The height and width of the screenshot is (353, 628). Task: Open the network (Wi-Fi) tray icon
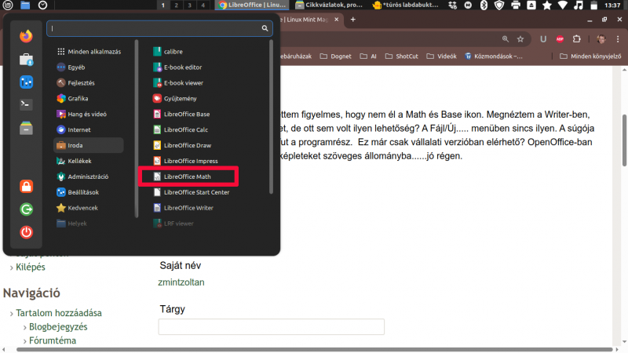[x=563, y=5]
